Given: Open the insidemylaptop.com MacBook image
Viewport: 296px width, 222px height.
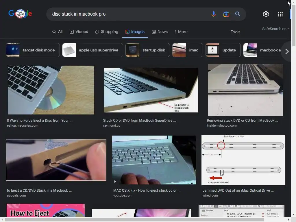Looking at the screenshot, I should (245, 90).
